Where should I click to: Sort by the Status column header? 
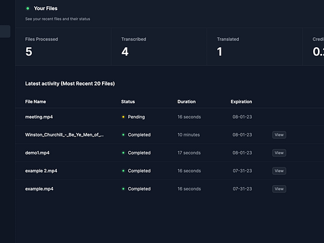[x=128, y=102]
